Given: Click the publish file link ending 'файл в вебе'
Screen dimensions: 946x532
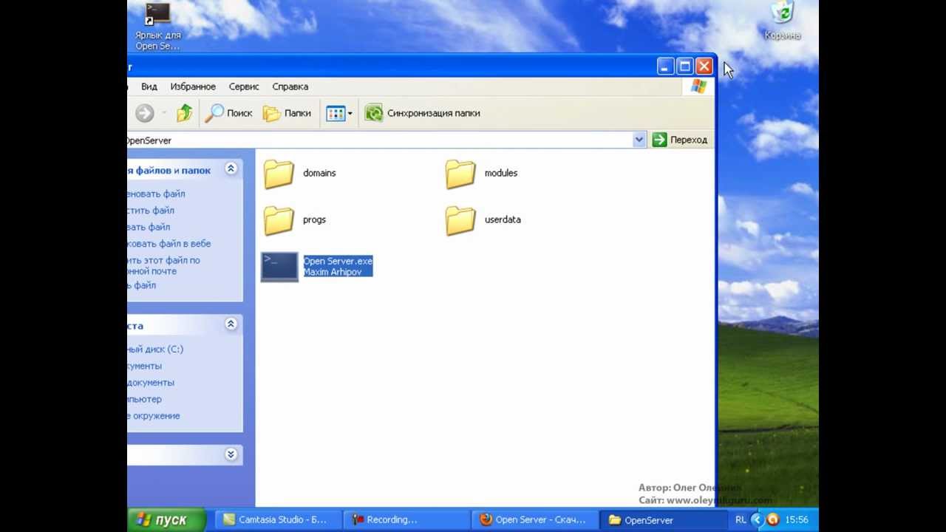Looking at the screenshot, I should [169, 244].
